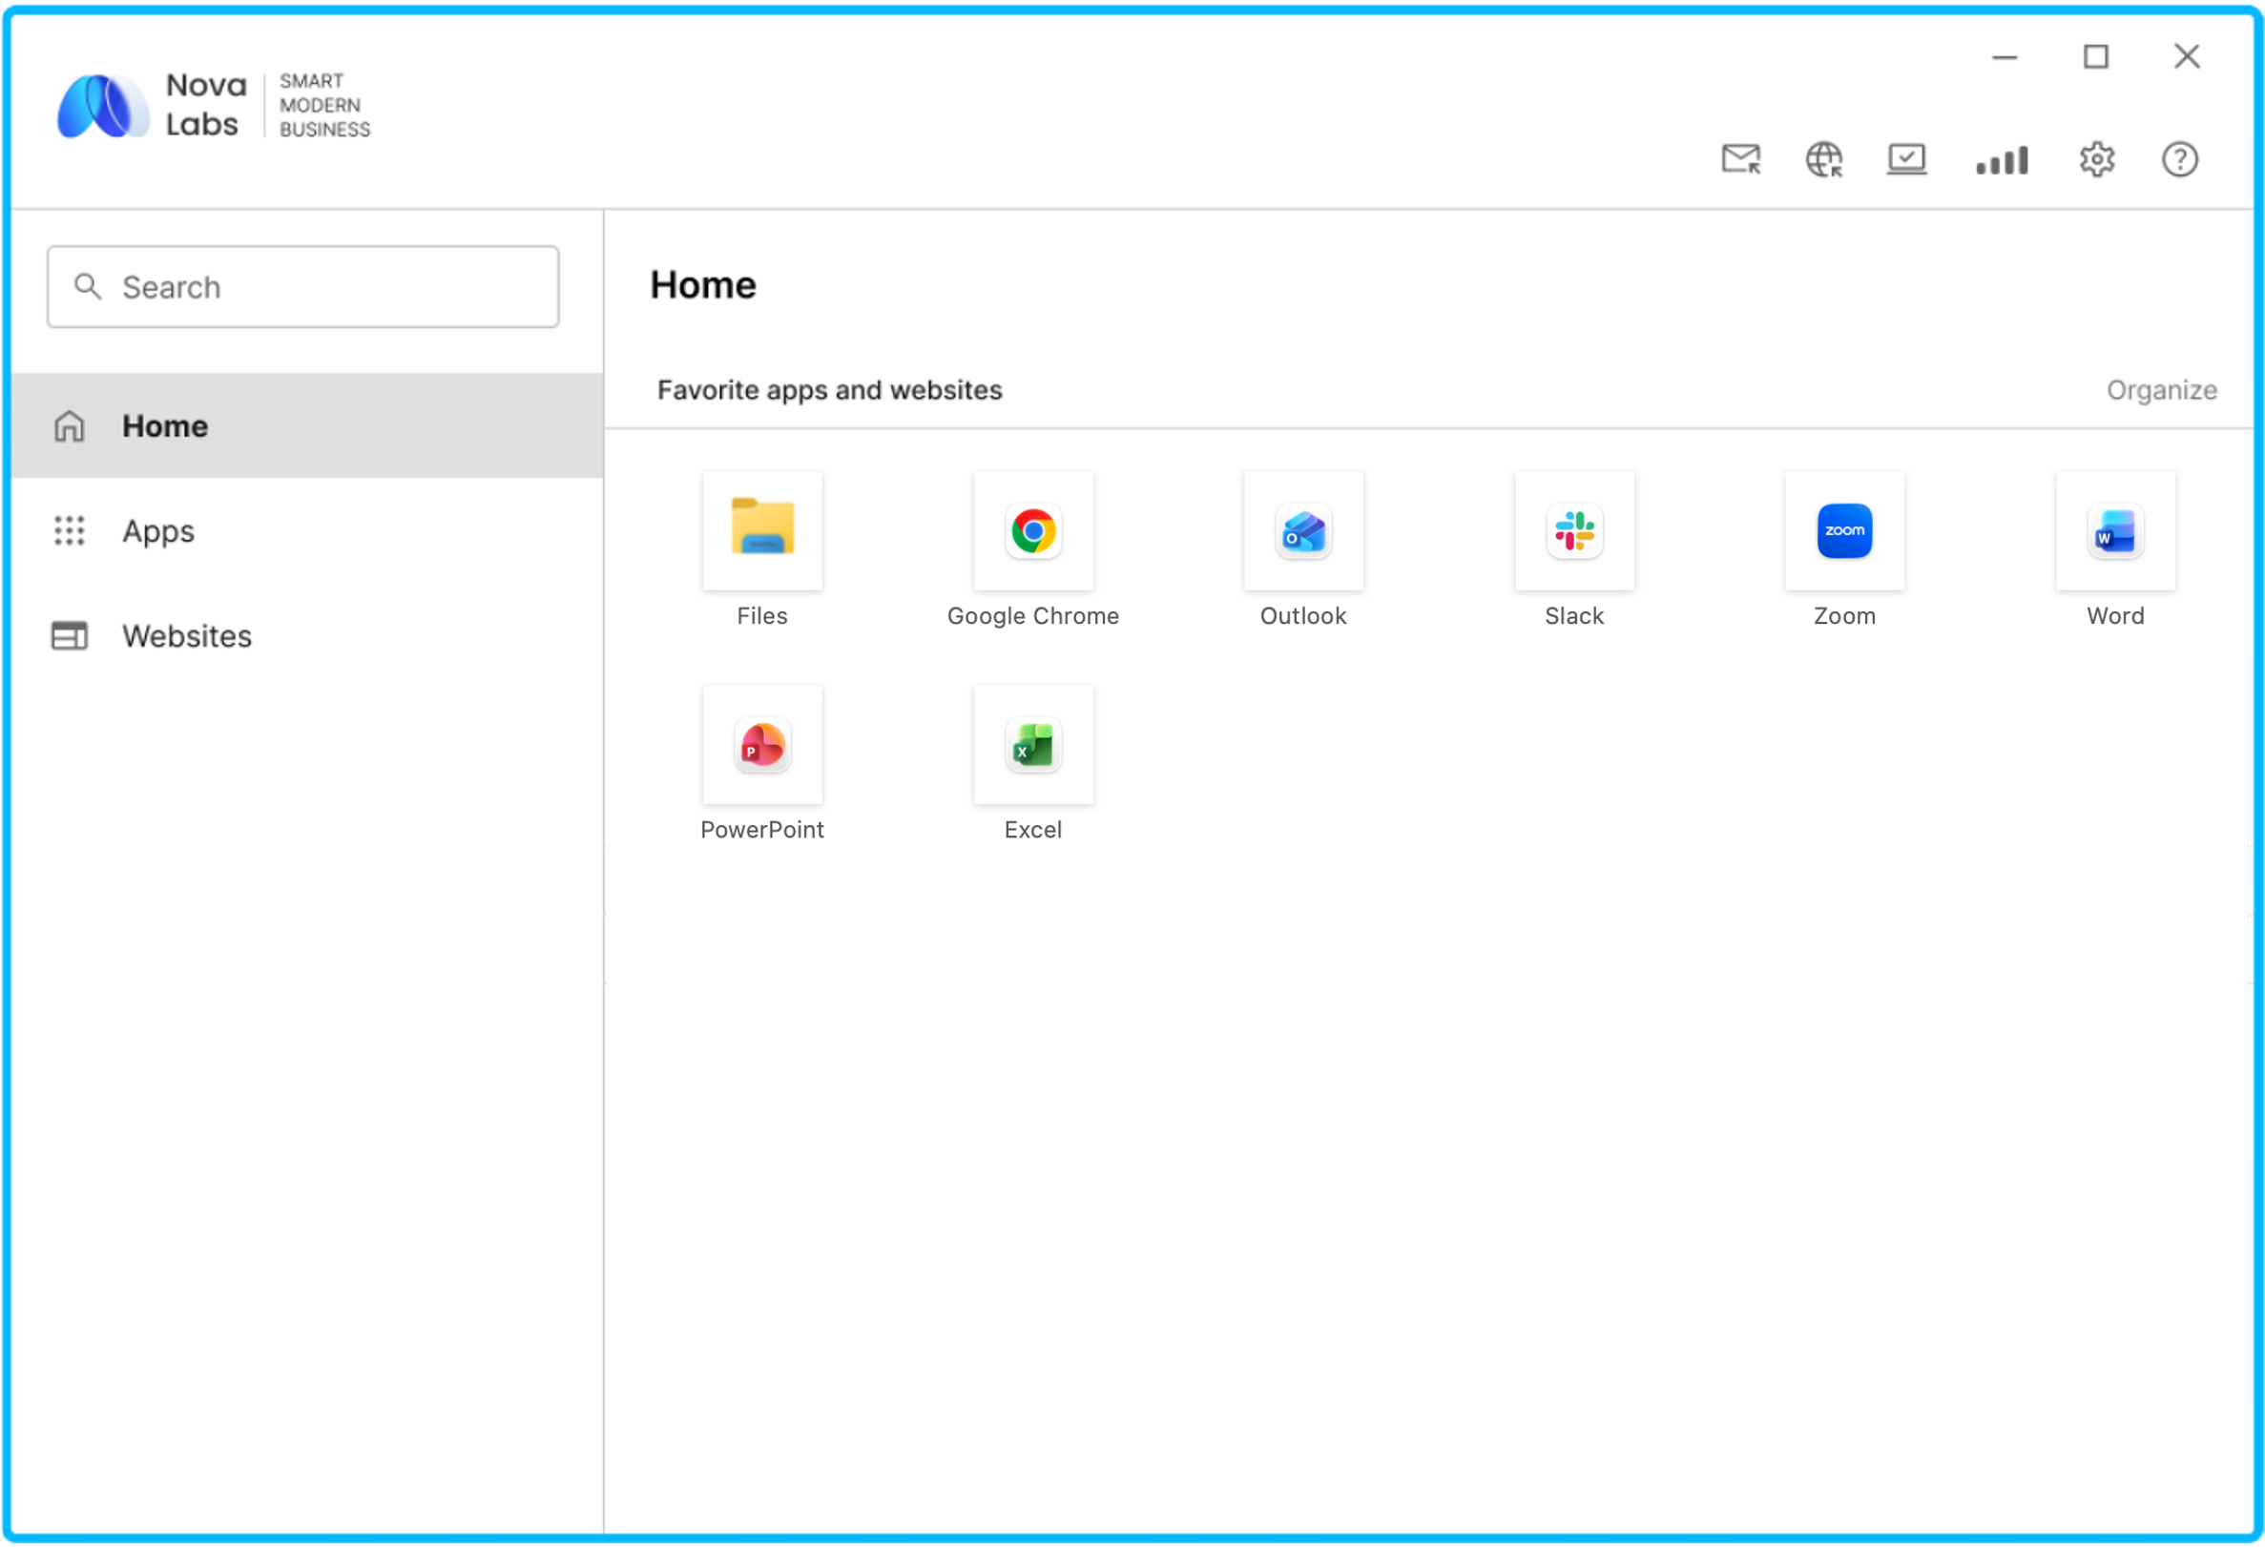This screenshot has height=1547, width=2265.
Task: Launch the Excel app
Action: click(x=1033, y=745)
